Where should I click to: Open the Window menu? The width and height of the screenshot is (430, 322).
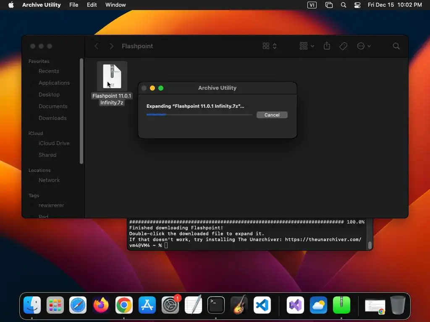tap(115, 5)
